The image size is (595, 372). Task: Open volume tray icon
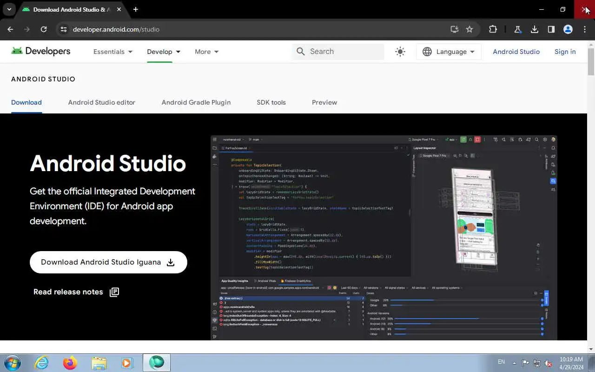549,363
